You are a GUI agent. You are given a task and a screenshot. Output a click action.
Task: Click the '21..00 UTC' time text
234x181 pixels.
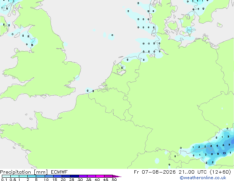pyautogui.click(x=193, y=172)
